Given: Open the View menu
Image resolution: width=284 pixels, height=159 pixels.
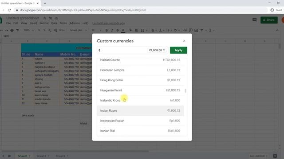Looking at the screenshot, I should (x=24, y=23).
